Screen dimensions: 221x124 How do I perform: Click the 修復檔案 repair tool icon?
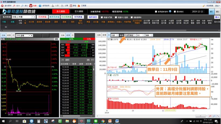pos(204,6)
